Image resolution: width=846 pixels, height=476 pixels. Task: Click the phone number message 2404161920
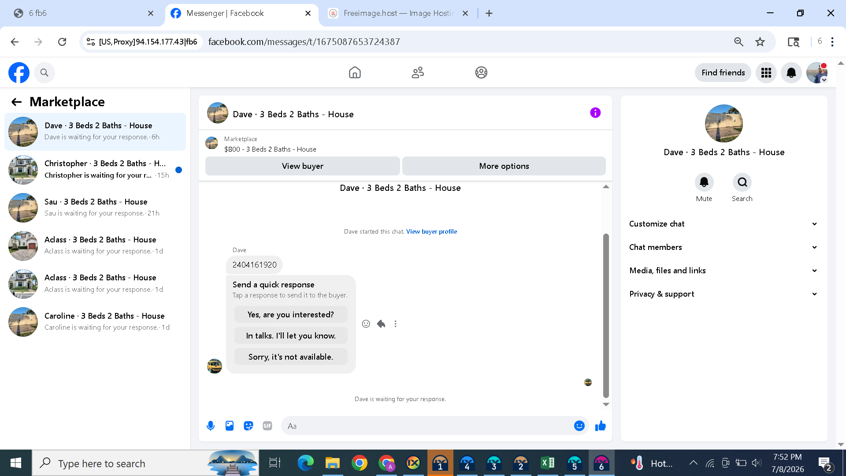[255, 265]
